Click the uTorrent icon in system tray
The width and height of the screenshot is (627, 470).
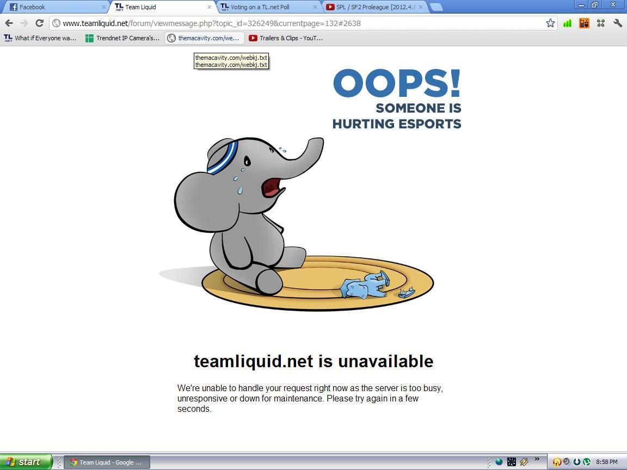587,462
